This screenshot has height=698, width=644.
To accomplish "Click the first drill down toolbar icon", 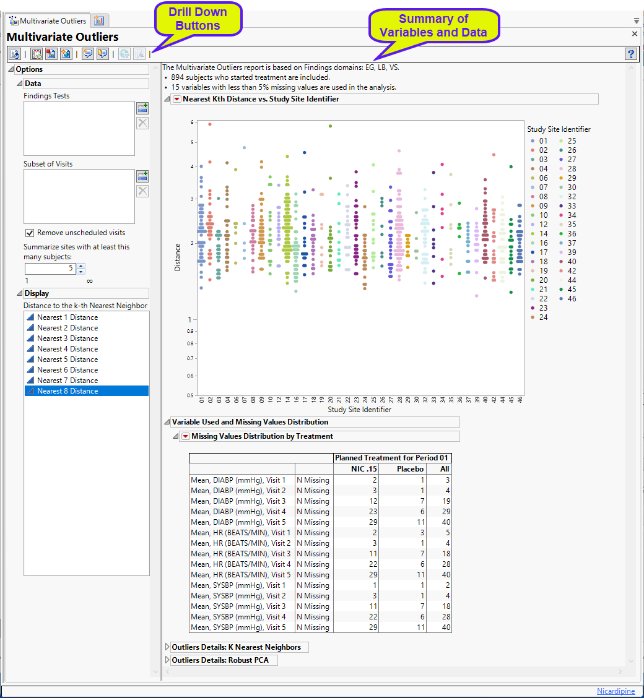I will [x=15, y=54].
